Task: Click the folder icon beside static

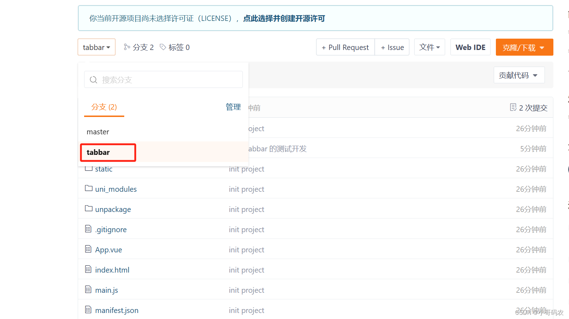Action: click(88, 168)
